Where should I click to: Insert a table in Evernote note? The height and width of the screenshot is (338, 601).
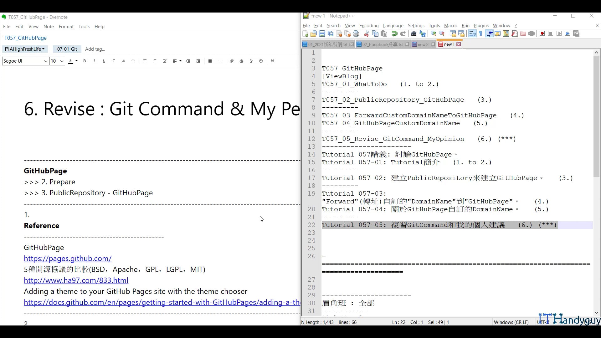click(210, 61)
